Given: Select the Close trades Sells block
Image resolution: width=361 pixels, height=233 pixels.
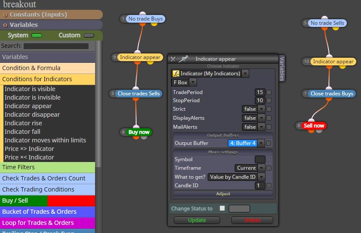Looking at the screenshot, I should click(139, 94).
